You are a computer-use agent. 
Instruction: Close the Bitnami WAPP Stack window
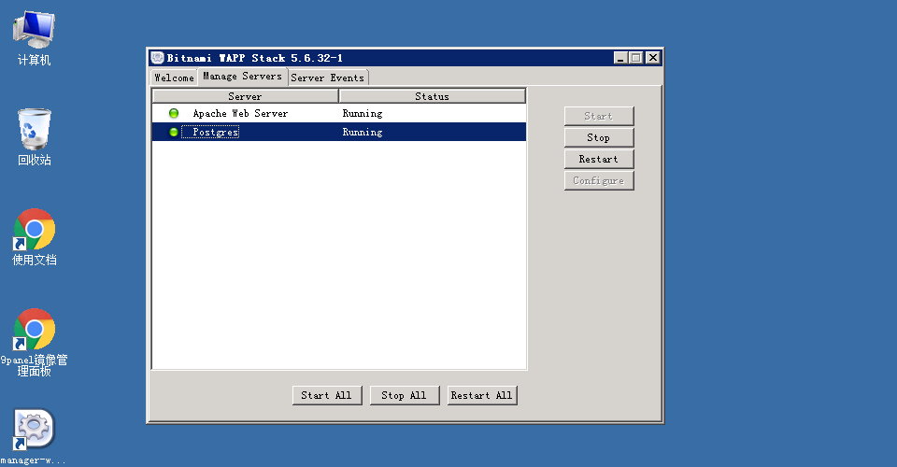653,58
